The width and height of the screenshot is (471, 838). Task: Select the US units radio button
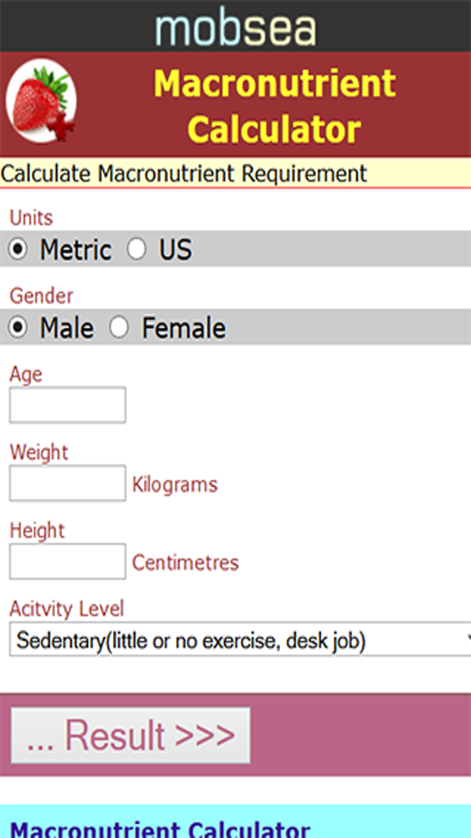(x=137, y=249)
